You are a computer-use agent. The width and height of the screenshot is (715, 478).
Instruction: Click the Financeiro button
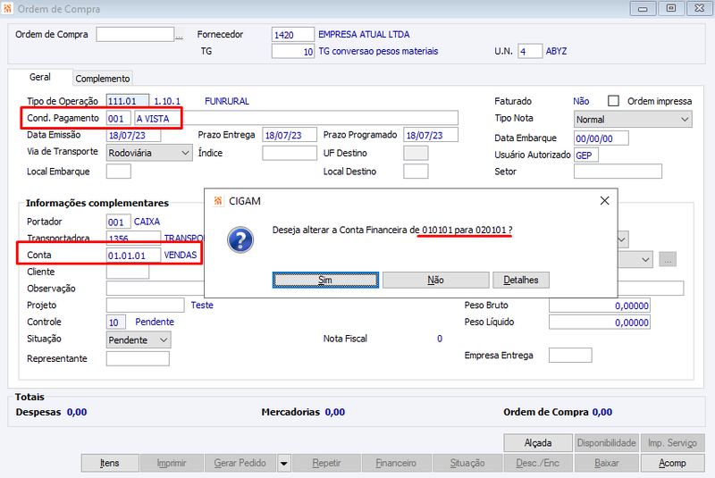point(396,463)
